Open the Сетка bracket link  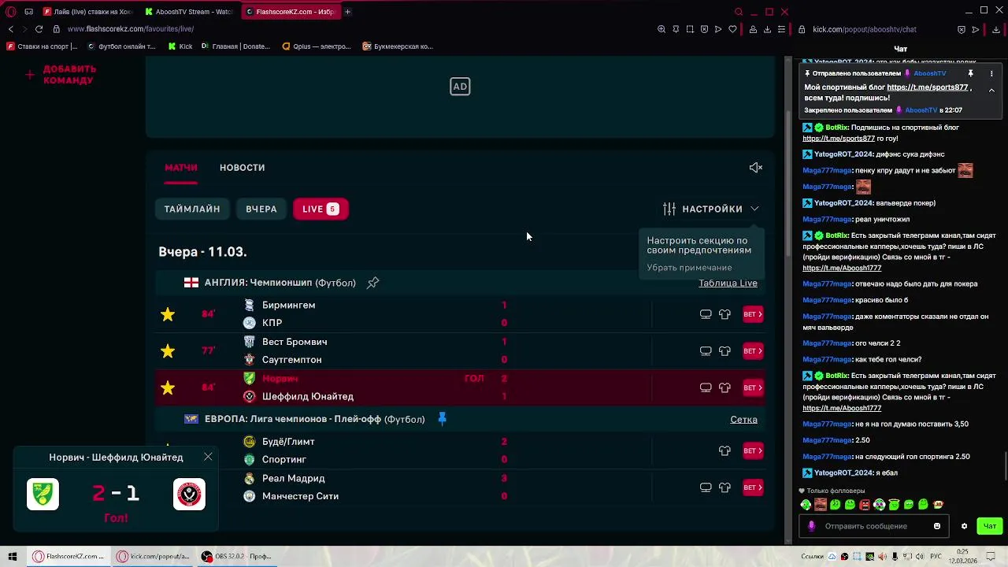pos(743,419)
